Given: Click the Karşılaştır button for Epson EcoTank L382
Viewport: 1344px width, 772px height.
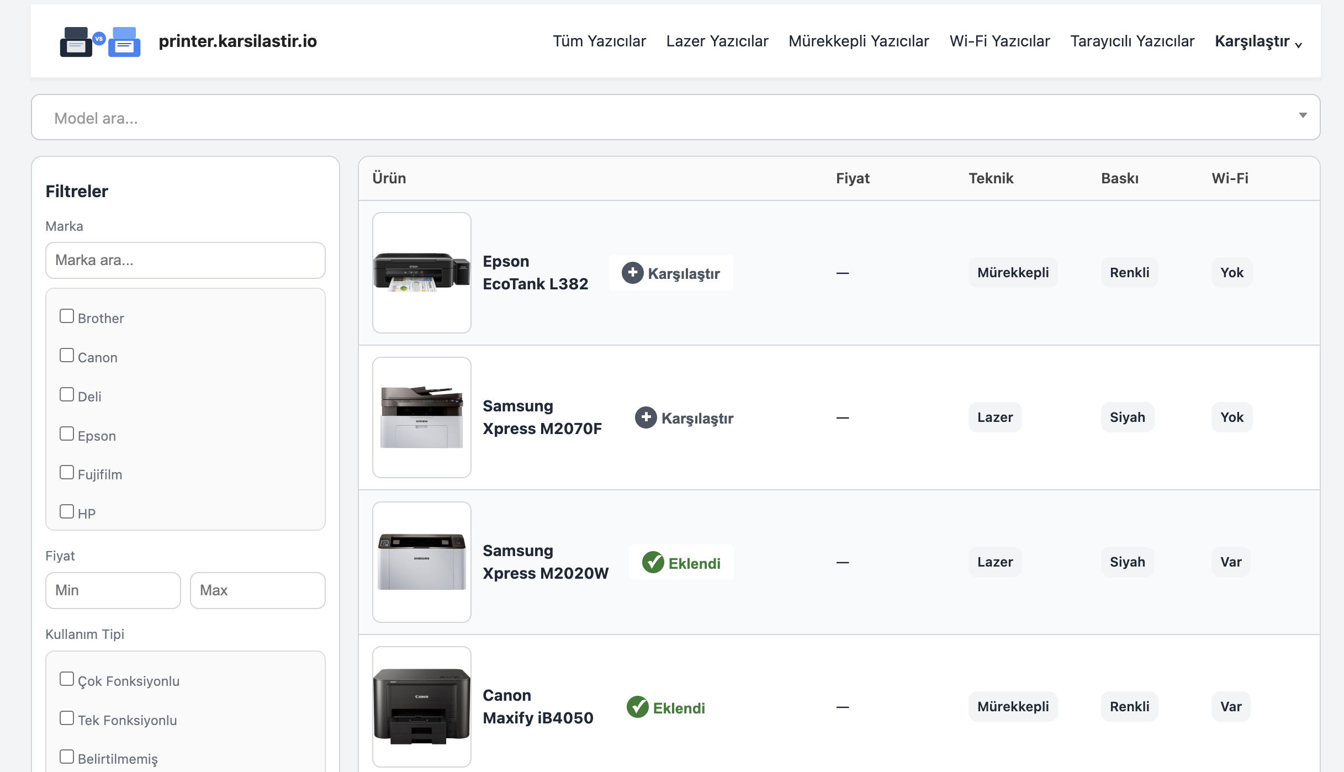Looking at the screenshot, I should click(670, 272).
